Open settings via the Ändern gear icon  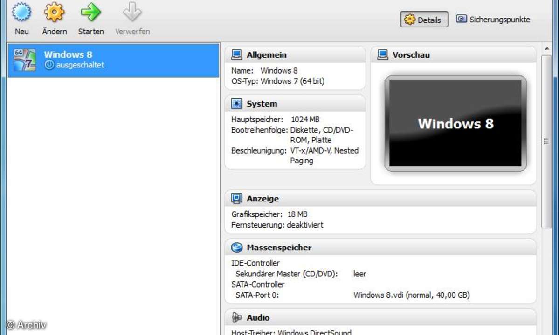pyautogui.click(x=54, y=13)
